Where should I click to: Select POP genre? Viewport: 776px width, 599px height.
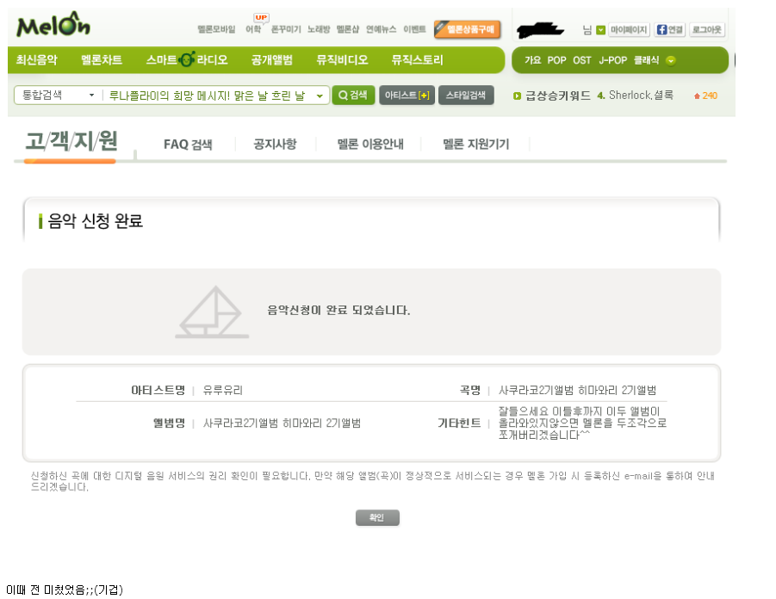tap(556, 60)
